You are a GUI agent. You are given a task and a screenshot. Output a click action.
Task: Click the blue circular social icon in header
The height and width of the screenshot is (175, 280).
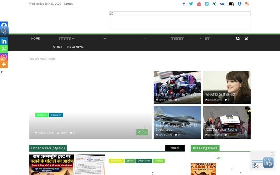point(240,4)
